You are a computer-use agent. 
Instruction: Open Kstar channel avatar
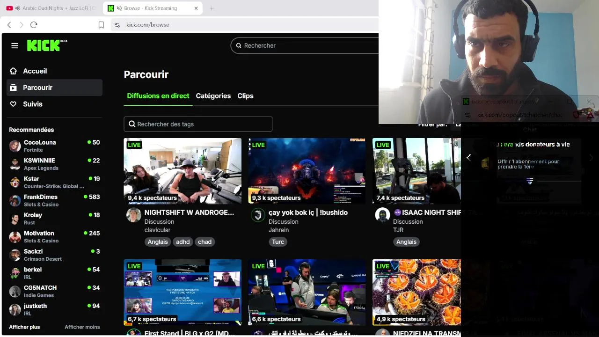pos(15,182)
